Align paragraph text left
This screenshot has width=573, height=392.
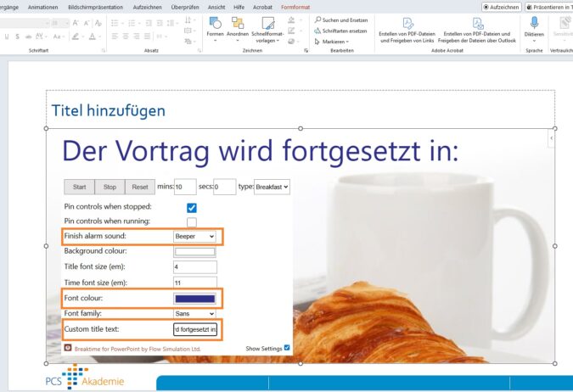(115, 36)
